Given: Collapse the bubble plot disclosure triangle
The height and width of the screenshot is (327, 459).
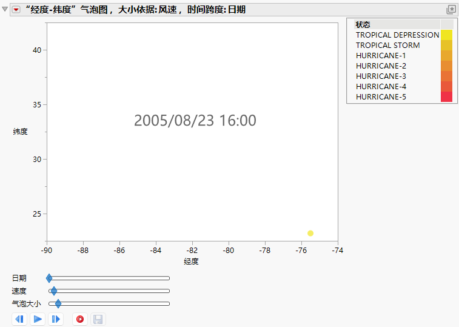Looking at the screenshot, I should click(5, 9).
